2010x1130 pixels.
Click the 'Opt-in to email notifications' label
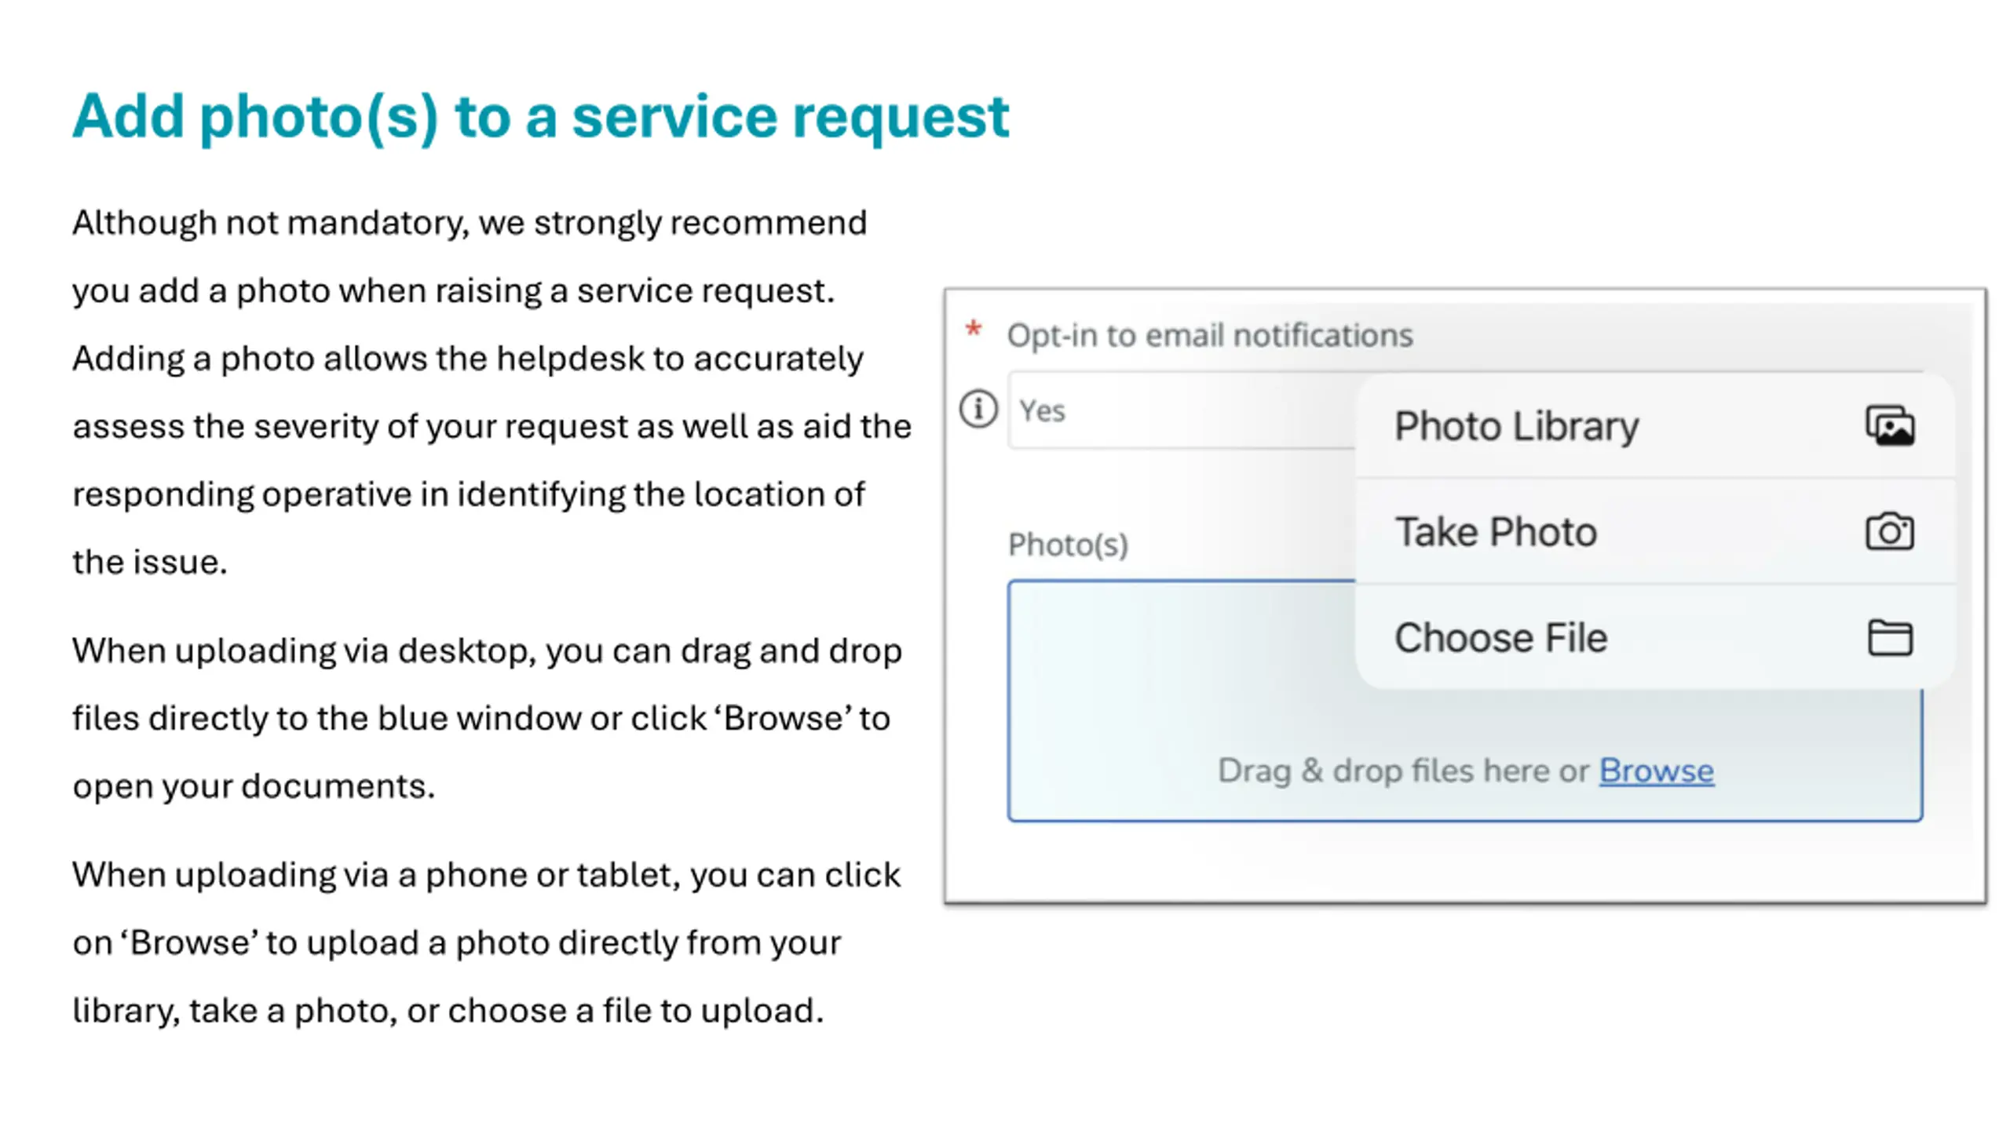[1210, 335]
